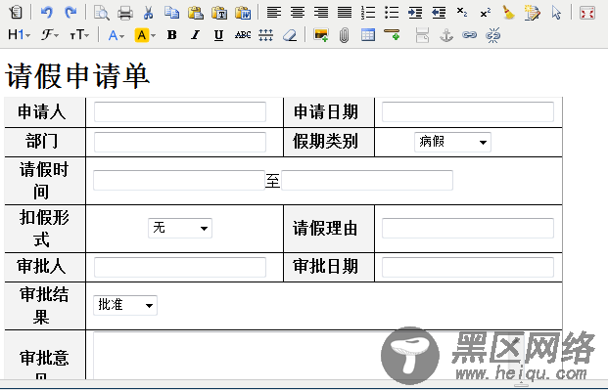
Task: Open the H1 heading format dropdown
Action: (x=19, y=35)
